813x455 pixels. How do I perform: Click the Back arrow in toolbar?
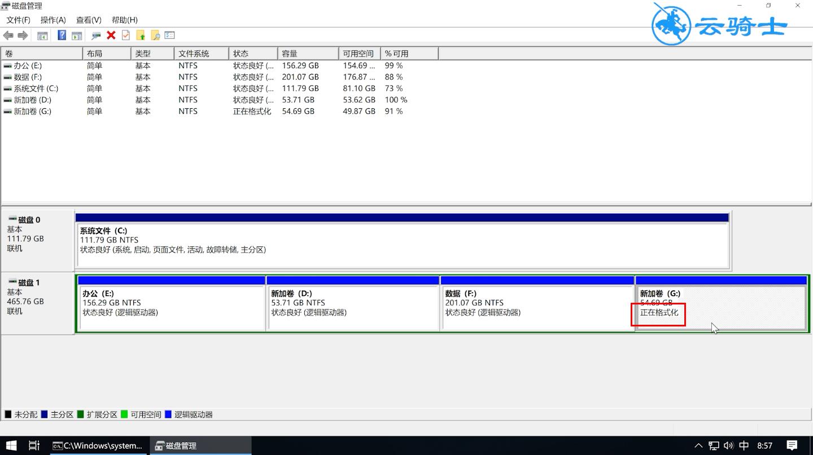[8, 36]
